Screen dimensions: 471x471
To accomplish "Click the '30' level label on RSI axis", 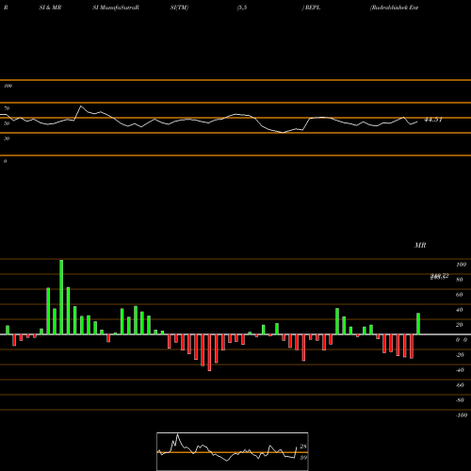I will click(x=7, y=138).
